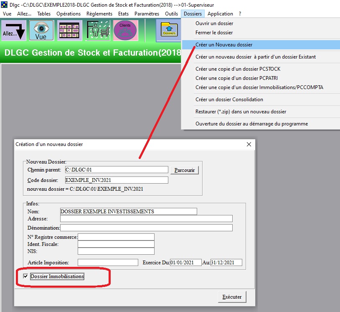Click the Article Imposition input field

(x=108, y=263)
